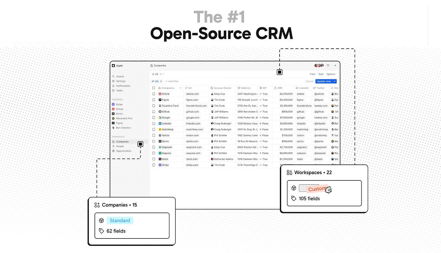The height and width of the screenshot is (253, 441).
Task: Select People in Workspace section
Action: point(118,146)
